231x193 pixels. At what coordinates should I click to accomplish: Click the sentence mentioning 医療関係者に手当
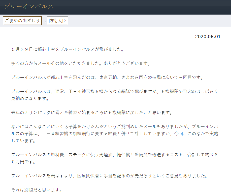coord(109,176)
